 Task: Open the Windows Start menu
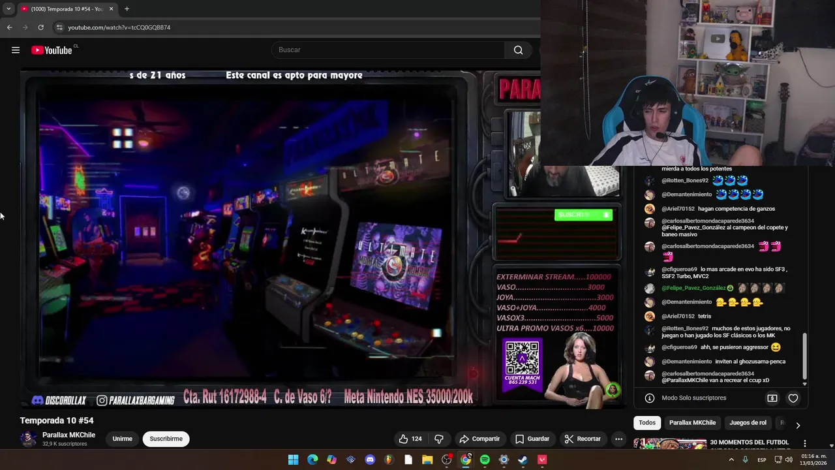tap(294, 460)
